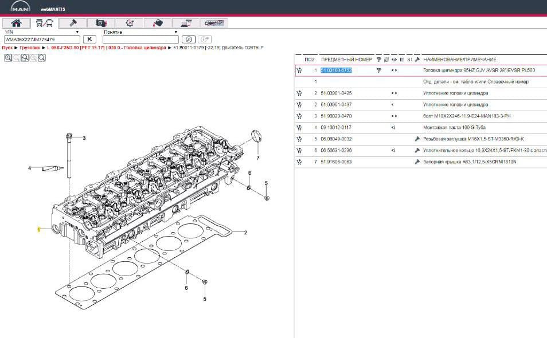Click the last magnifier icon in zoom toolbar
The width and height of the screenshot is (547, 338).
click(x=42, y=57)
